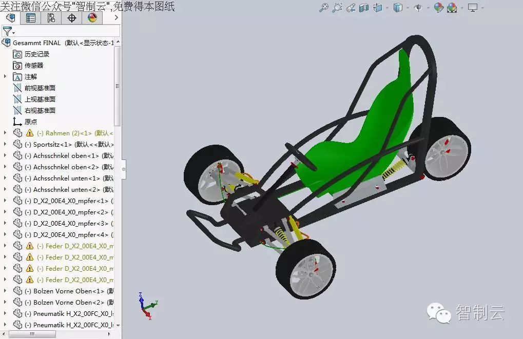Open the Display Style dropdown arrow

[408, 8]
